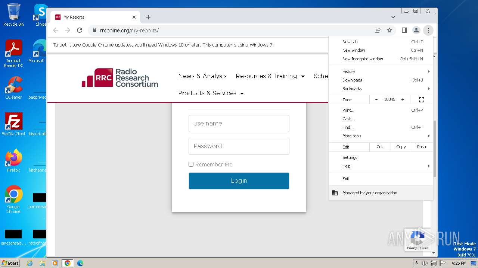Viewport: 478px width, 268px height.
Task: Open the News & Analysis link
Action: [x=202, y=76]
